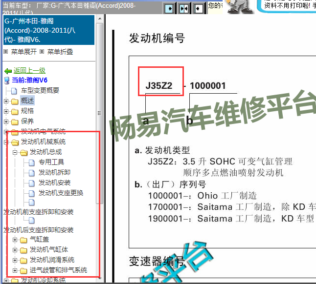The height and width of the screenshot is (284, 316).
Task: Open the 专用工具 document
Action: 51,162
